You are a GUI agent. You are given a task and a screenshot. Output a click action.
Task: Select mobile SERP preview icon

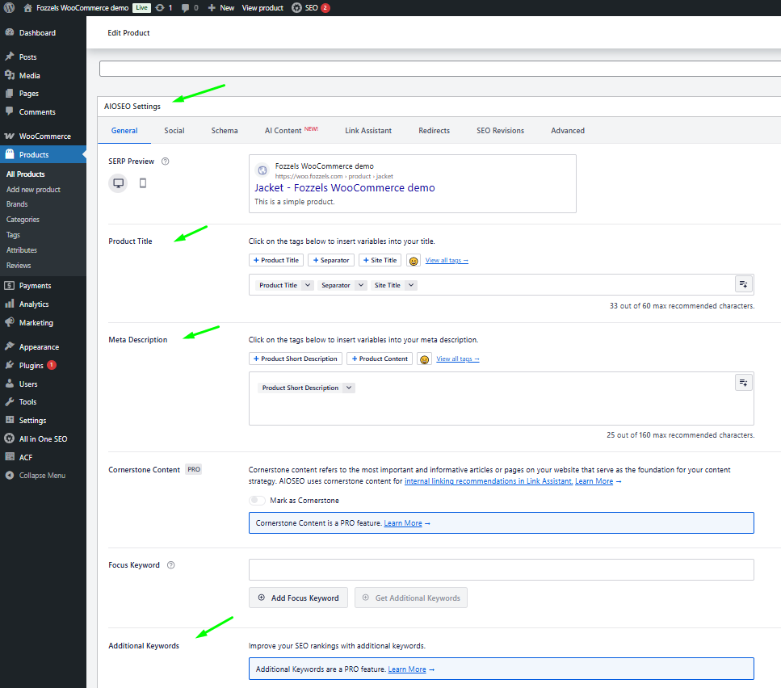[143, 183]
